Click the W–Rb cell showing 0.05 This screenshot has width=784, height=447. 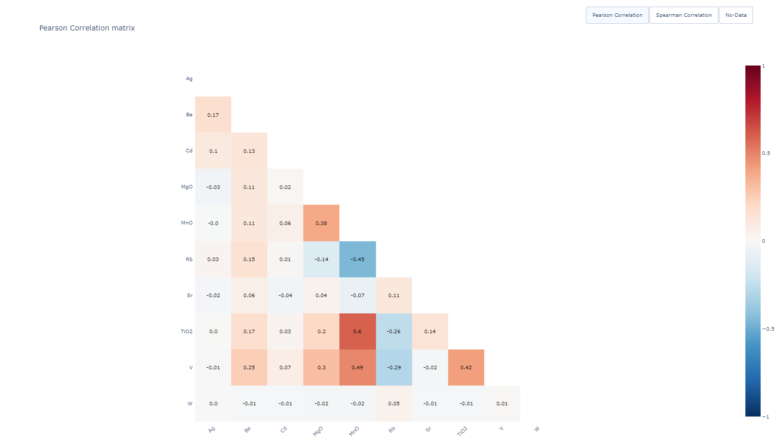click(394, 403)
